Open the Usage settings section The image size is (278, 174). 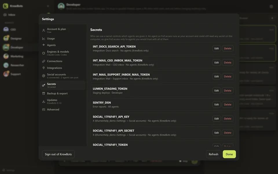(63, 38)
